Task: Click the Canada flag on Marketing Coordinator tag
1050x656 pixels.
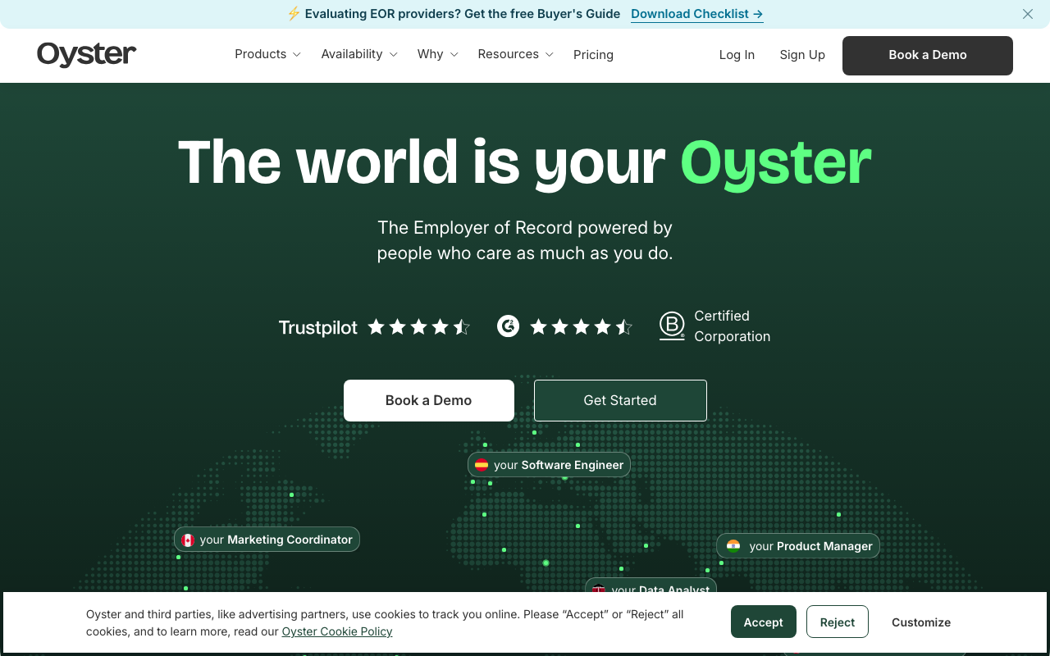Action: pyautogui.click(x=188, y=540)
